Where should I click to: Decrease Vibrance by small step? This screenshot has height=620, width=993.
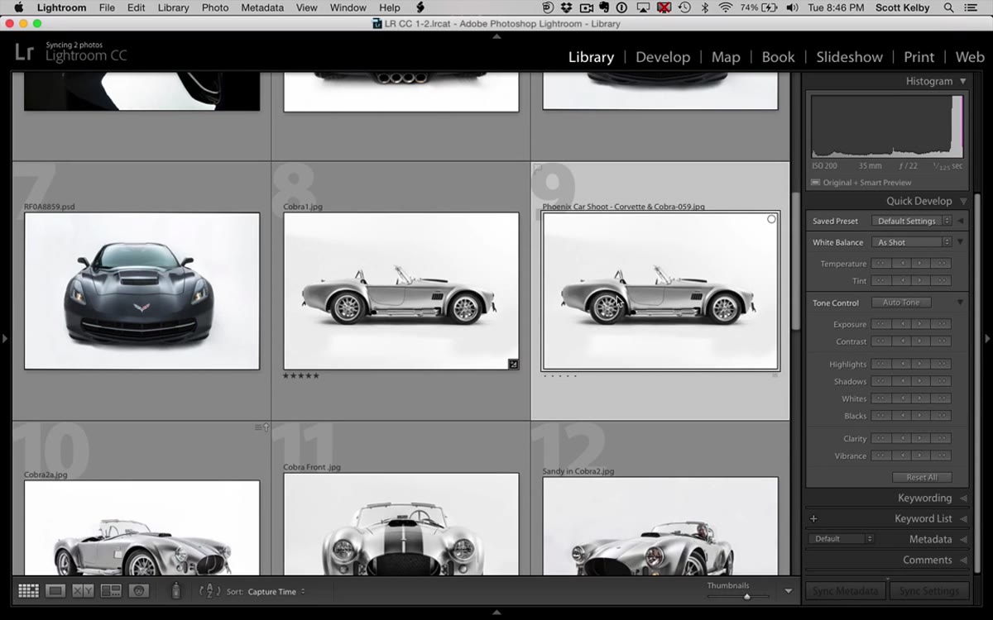tap(900, 455)
